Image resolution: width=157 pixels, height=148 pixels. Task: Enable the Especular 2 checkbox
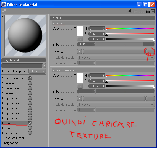coord(30,103)
